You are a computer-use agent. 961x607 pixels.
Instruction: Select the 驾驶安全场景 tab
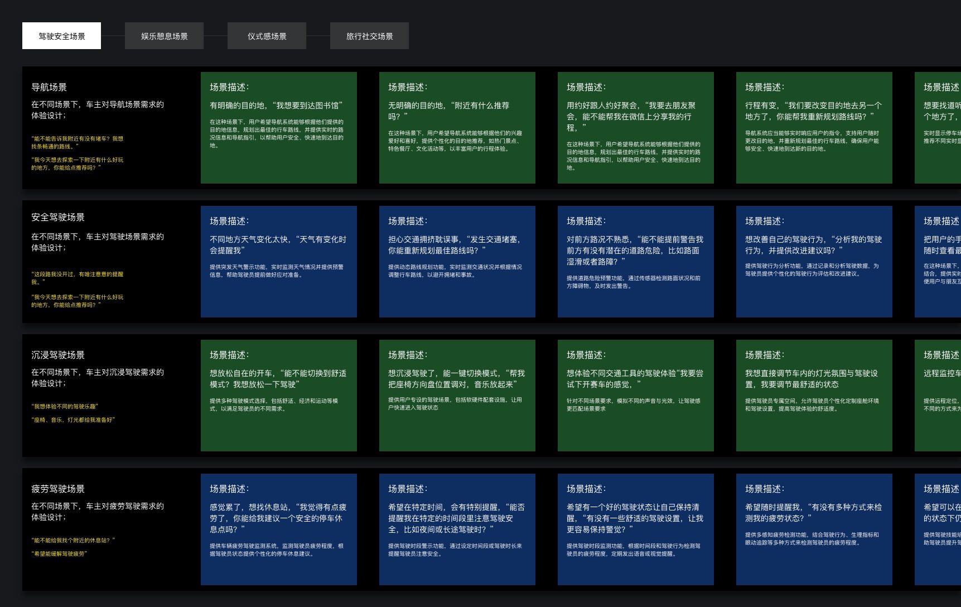[x=61, y=36]
